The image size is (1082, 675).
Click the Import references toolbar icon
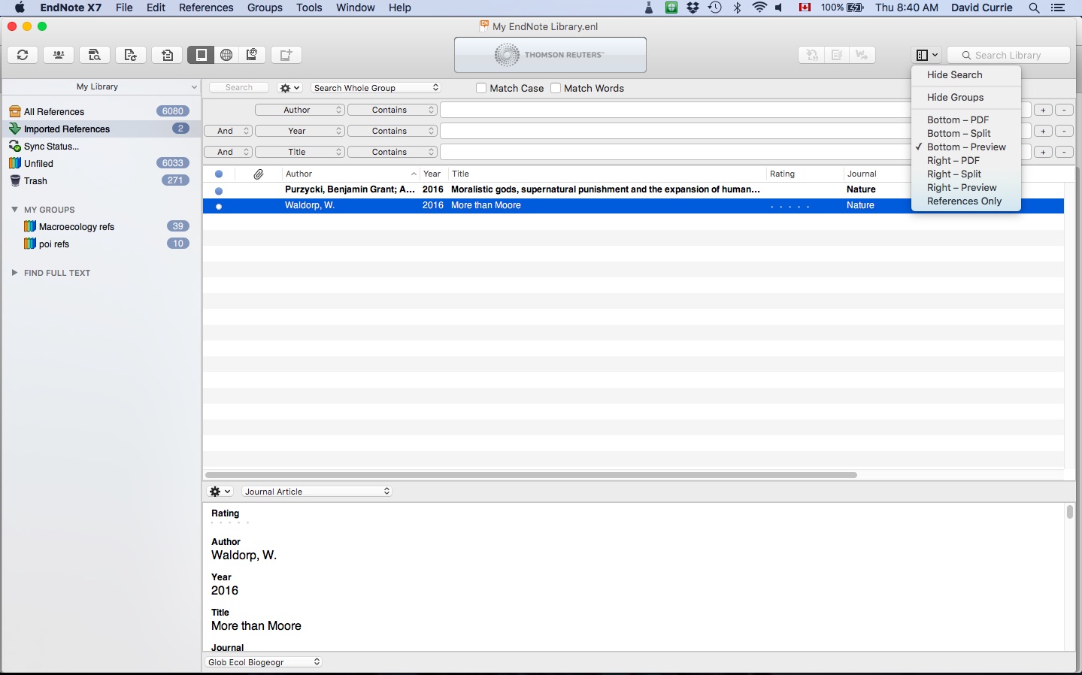point(167,55)
